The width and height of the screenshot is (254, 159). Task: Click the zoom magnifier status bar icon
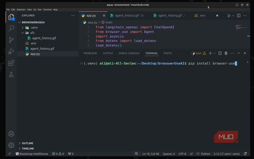[137, 154]
